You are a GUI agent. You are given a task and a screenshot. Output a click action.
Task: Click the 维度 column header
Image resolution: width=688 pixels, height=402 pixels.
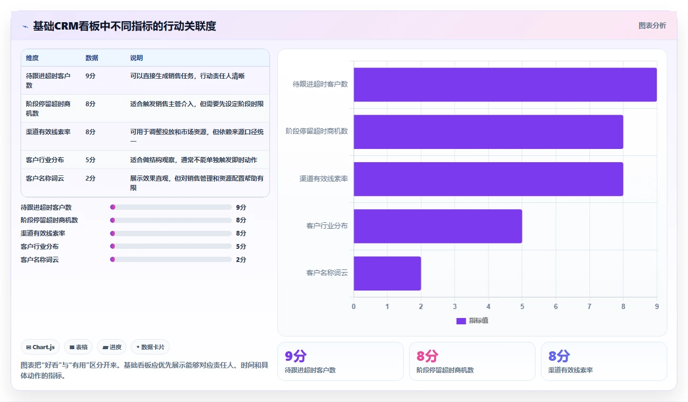pos(32,58)
